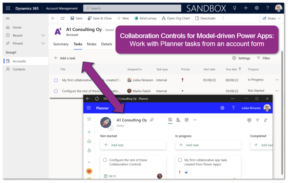Image resolution: width=288 pixels, height=183 pixels.
Task: Open Planner filter icon
Action: [x=258, y=120]
